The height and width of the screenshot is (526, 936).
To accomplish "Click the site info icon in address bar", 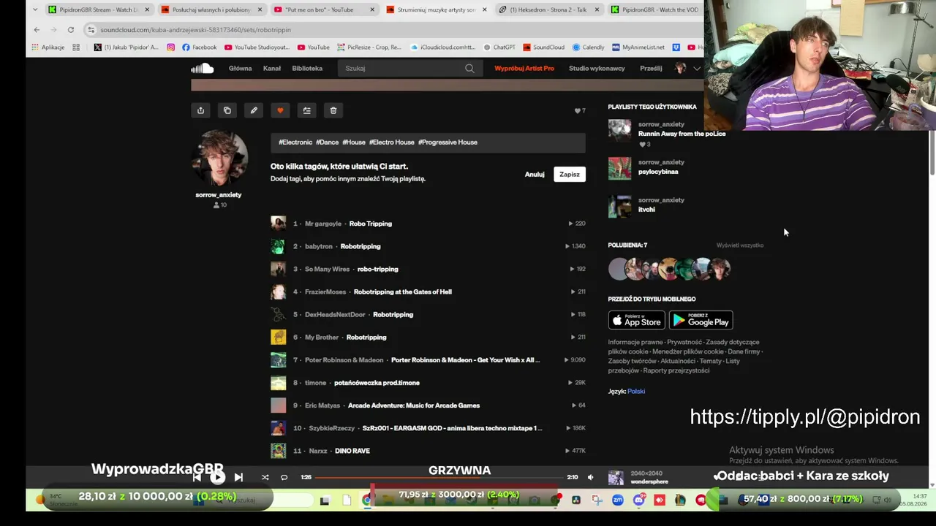I will click(91, 30).
